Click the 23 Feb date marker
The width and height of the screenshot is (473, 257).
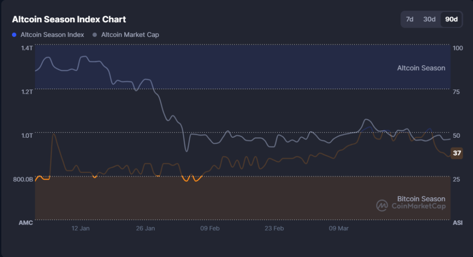pyautogui.click(x=274, y=228)
